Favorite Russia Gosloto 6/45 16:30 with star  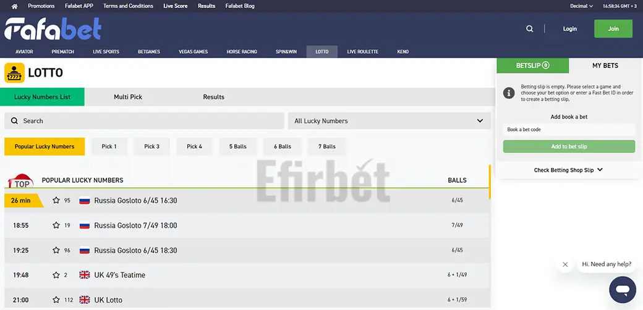(56, 200)
